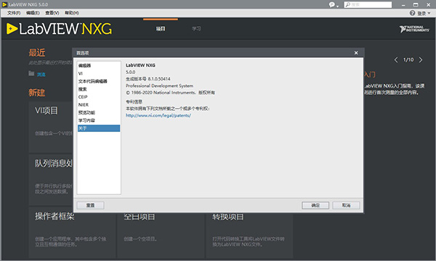
Task: Open the 查看(V) menu
Action: pyautogui.click(x=52, y=13)
